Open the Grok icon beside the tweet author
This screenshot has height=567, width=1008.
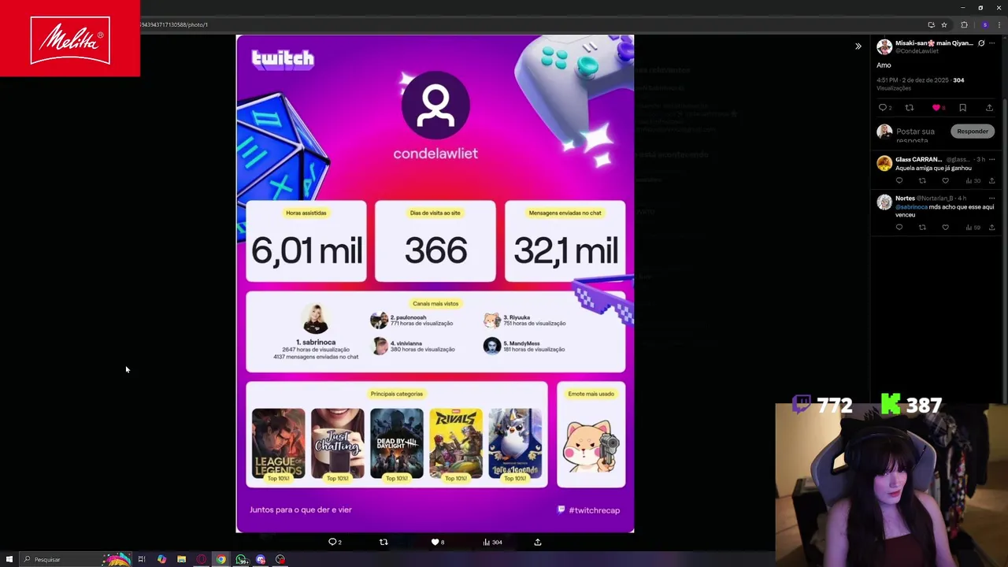click(981, 43)
